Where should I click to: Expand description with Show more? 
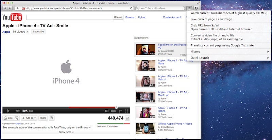(x=66, y=132)
